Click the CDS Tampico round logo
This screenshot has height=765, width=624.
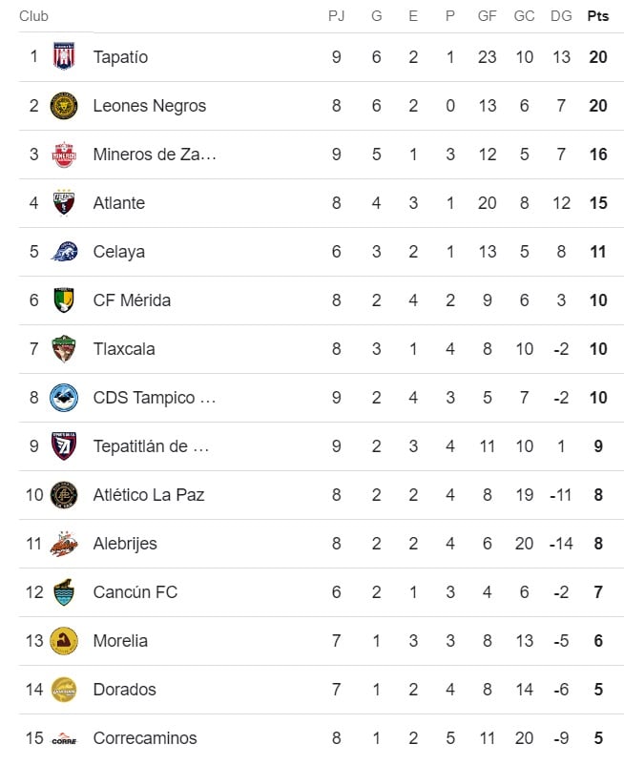click(64, 398)
